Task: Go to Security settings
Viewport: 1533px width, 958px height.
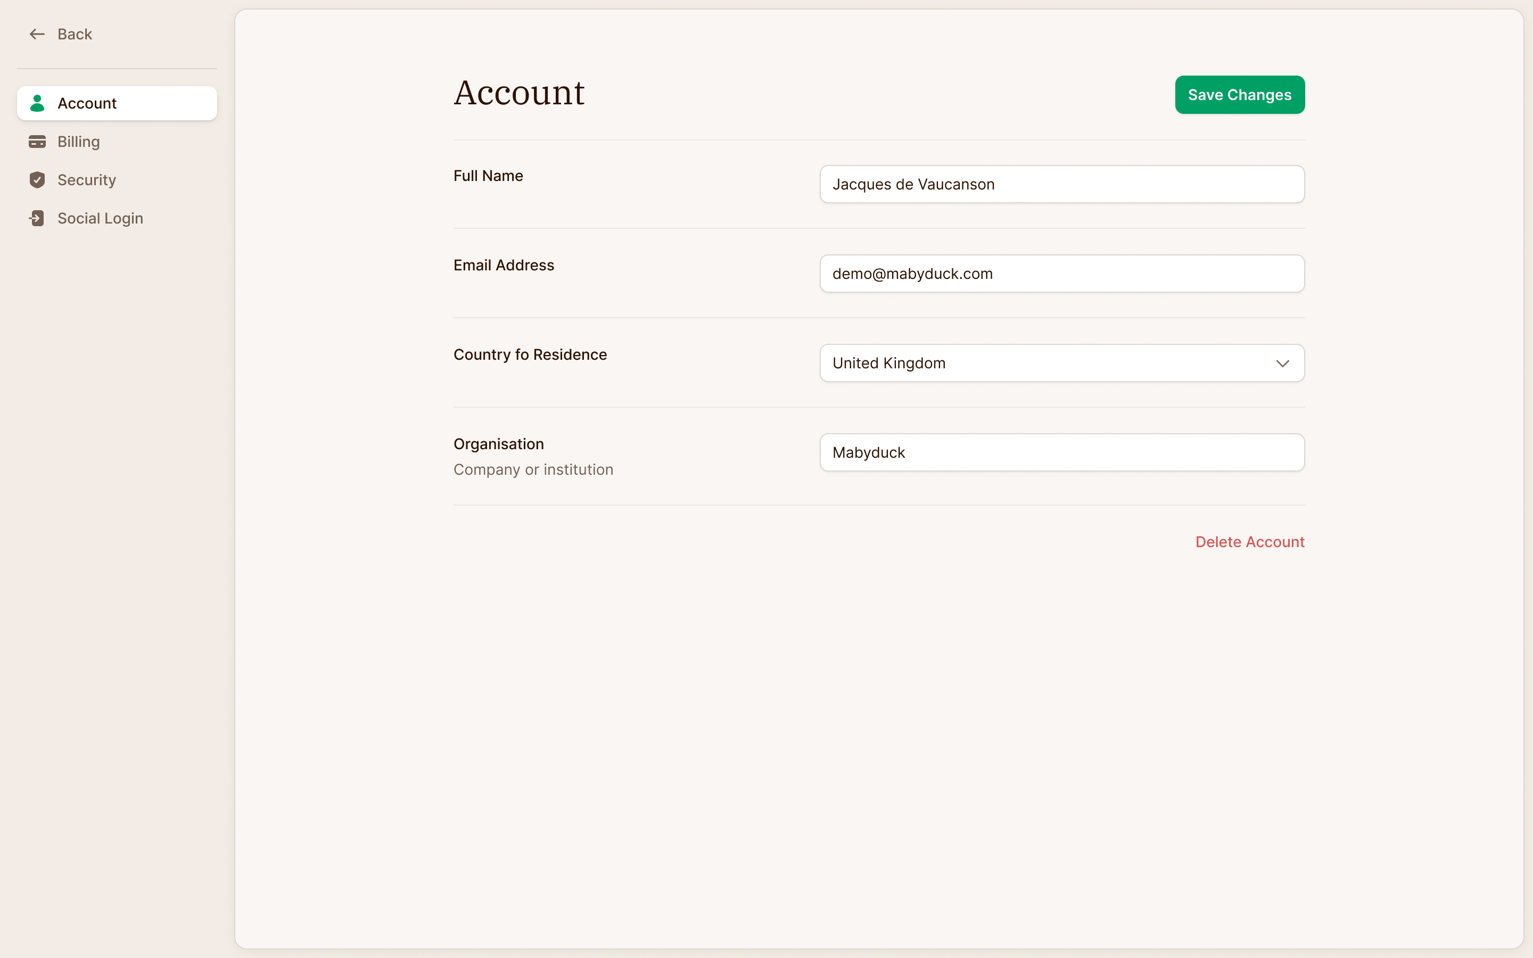Action: tap(117, 180)
